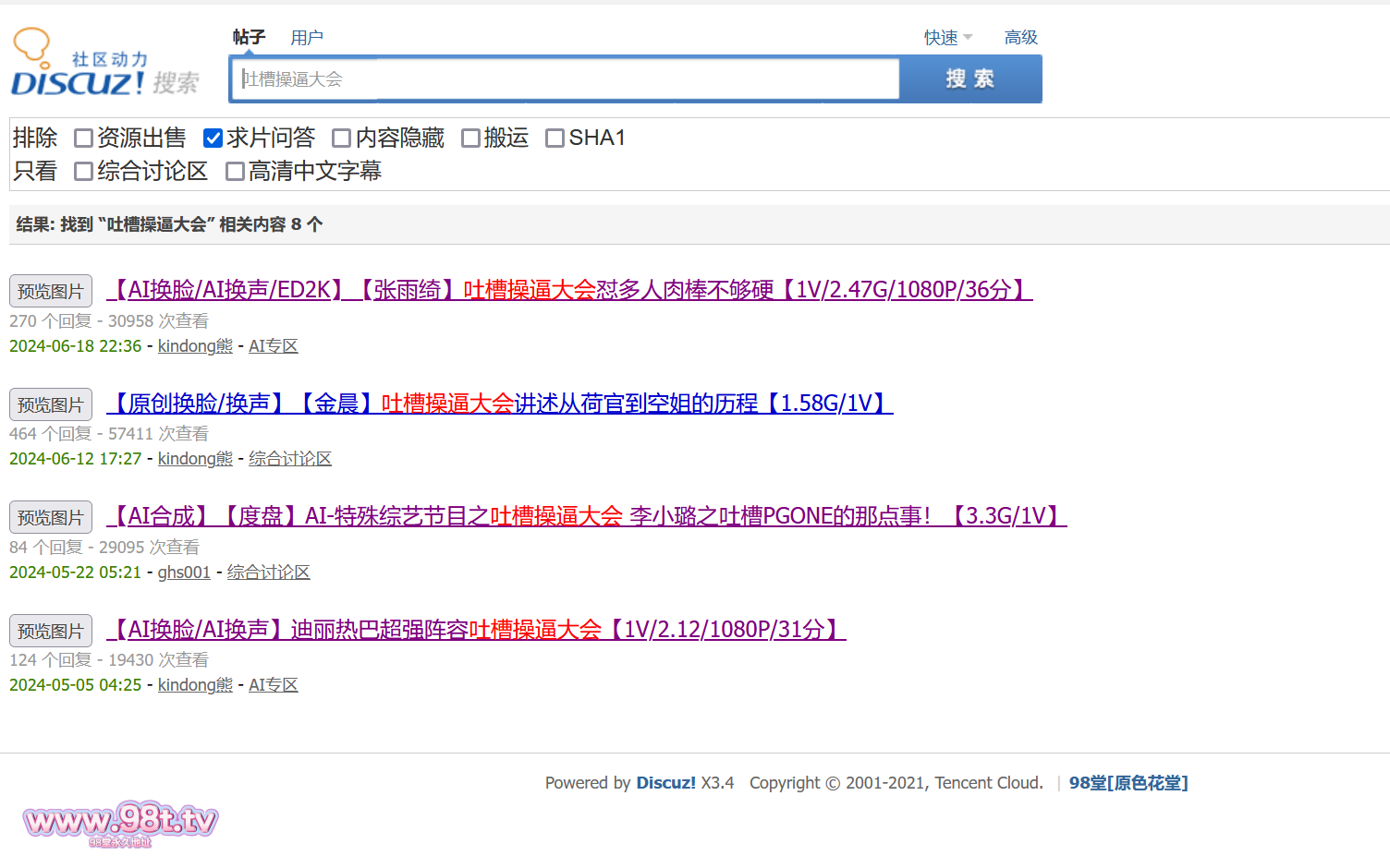Select the 2024-06-18 22:36 timestamp text
The width and height of the screenshot is (1390, 856).
(76, 346)
